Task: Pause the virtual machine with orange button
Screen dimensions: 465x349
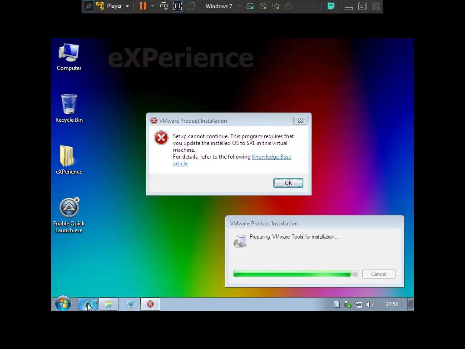Action: pos(143,6)
